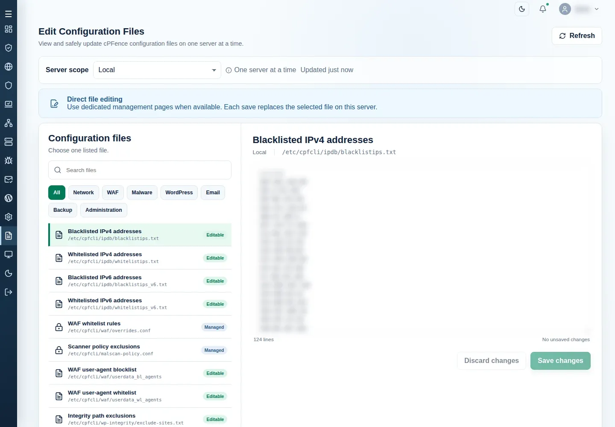Filter files by Administration
Image resolution: width=615 pixels, height=427 pixels.
104,210
